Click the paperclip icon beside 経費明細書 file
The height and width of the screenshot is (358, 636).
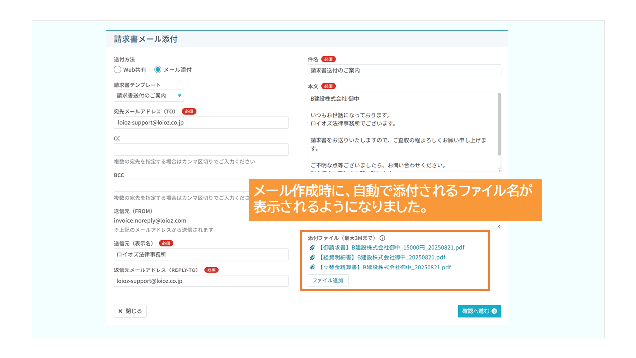312,257
